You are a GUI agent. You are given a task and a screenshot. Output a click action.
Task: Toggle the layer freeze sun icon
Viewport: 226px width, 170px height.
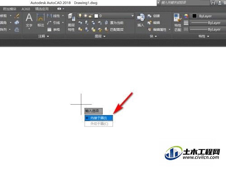tap(85, 16)
